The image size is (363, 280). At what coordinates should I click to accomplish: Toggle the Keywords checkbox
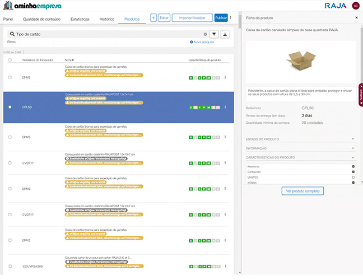[353, 166]
